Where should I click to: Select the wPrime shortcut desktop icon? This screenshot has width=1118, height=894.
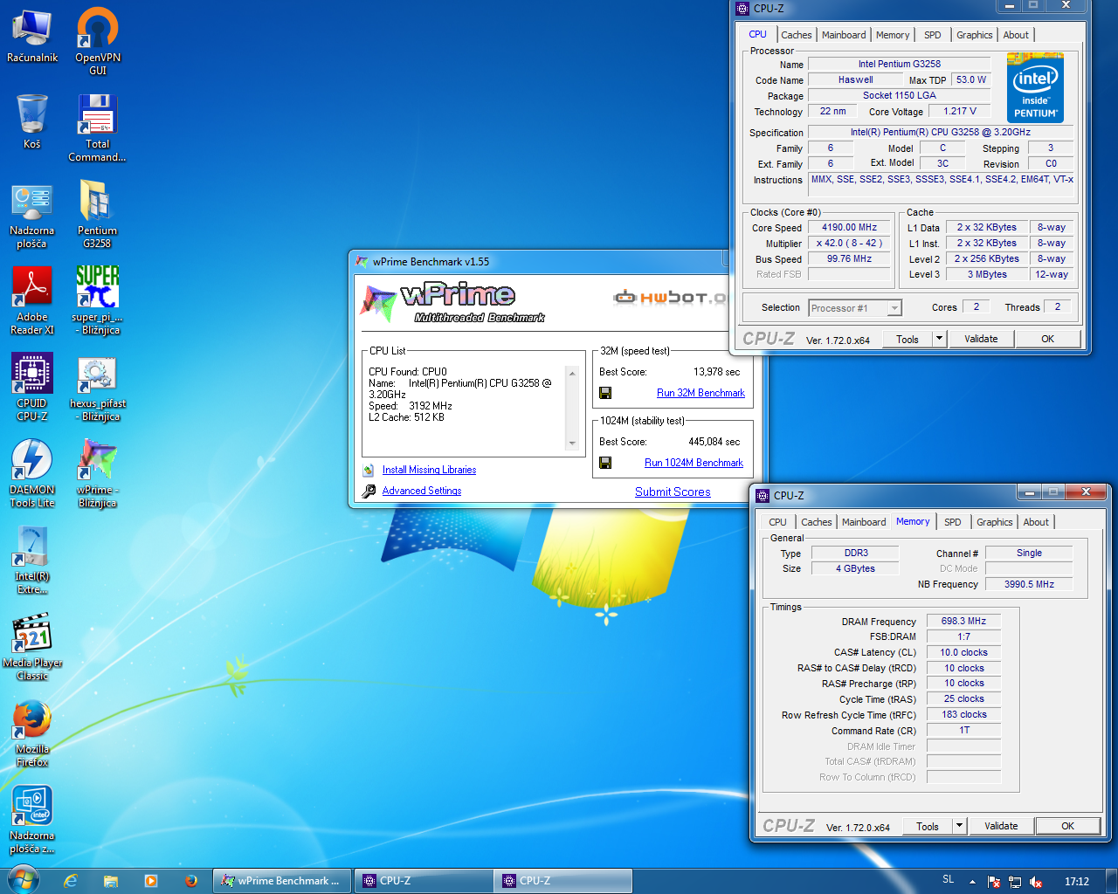98,474
